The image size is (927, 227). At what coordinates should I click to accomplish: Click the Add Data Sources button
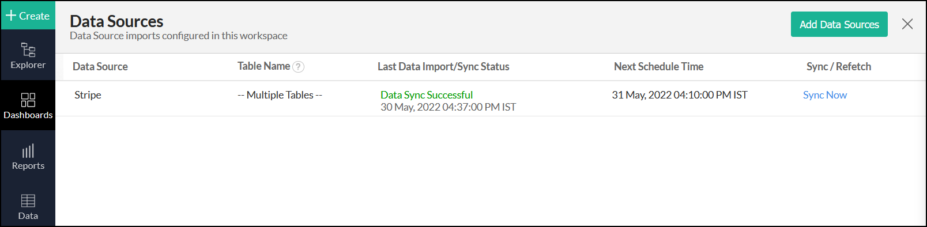[x=839, y=24]
